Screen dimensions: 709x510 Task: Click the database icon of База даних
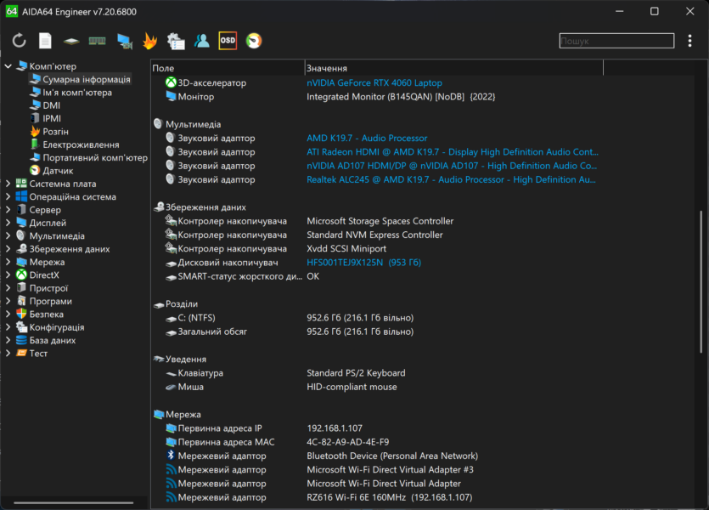click(21, 340)
